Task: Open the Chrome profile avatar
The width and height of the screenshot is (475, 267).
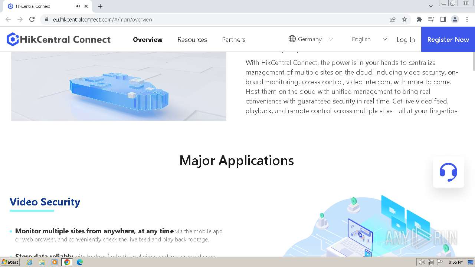Action: point(455,19)
